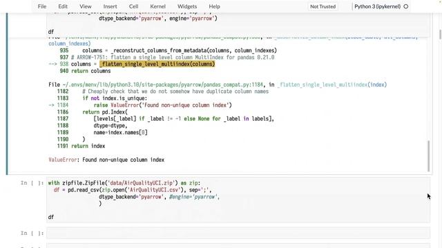Click the empty code cell below df cell
Screen dimensions: 442x248
coord(238,233)
